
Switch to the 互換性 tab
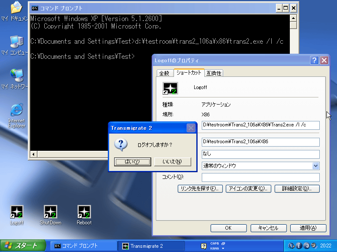click(x=214, y=73)
